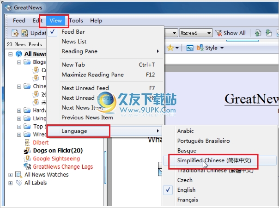Click the up-arrow page icon
The image size is (279, 208).
click(258, 33)
